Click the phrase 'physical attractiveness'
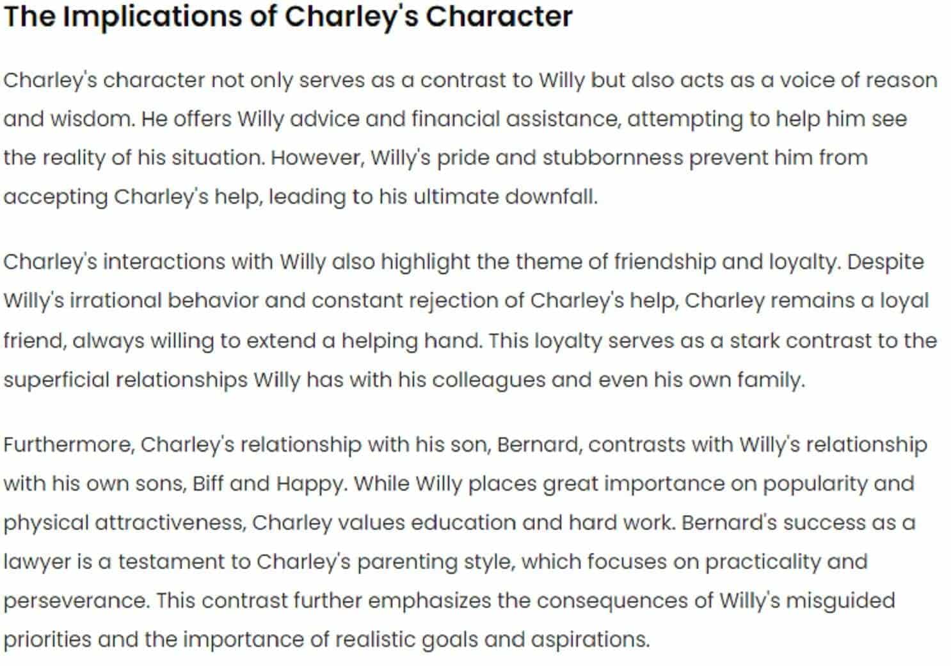 tap(124, 523)
